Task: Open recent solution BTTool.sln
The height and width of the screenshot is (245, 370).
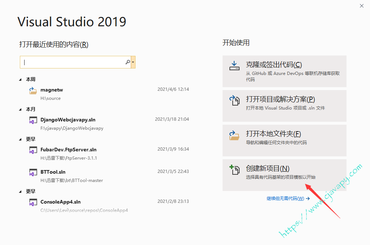Action: tap(53, 172)
